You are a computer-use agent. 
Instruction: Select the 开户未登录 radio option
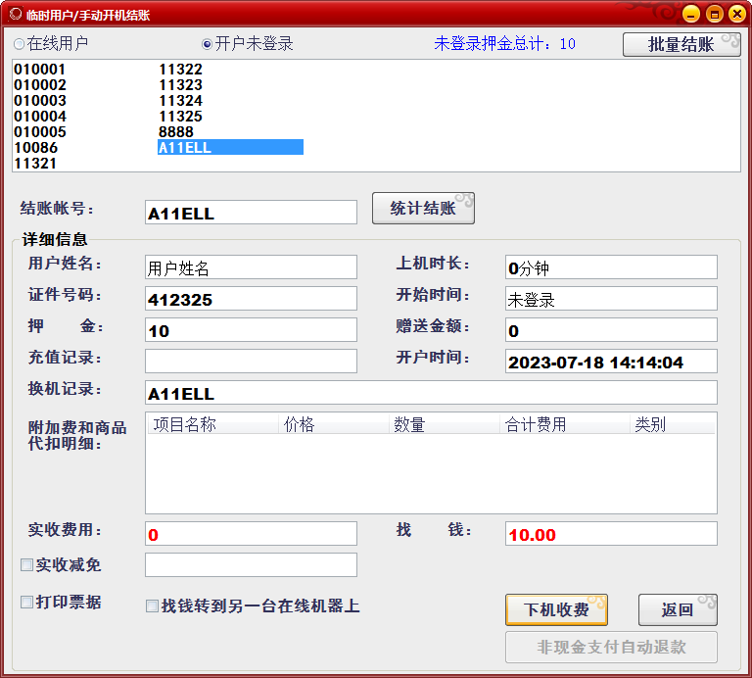coord(207,44)
